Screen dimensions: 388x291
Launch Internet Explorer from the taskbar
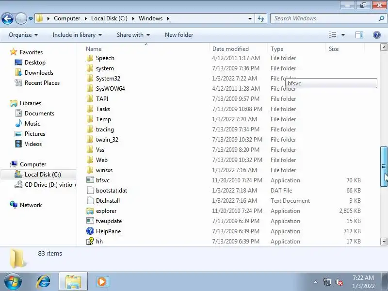click(x=44, y=282)
